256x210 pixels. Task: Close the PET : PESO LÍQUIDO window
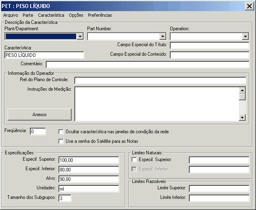coord(249,6)
